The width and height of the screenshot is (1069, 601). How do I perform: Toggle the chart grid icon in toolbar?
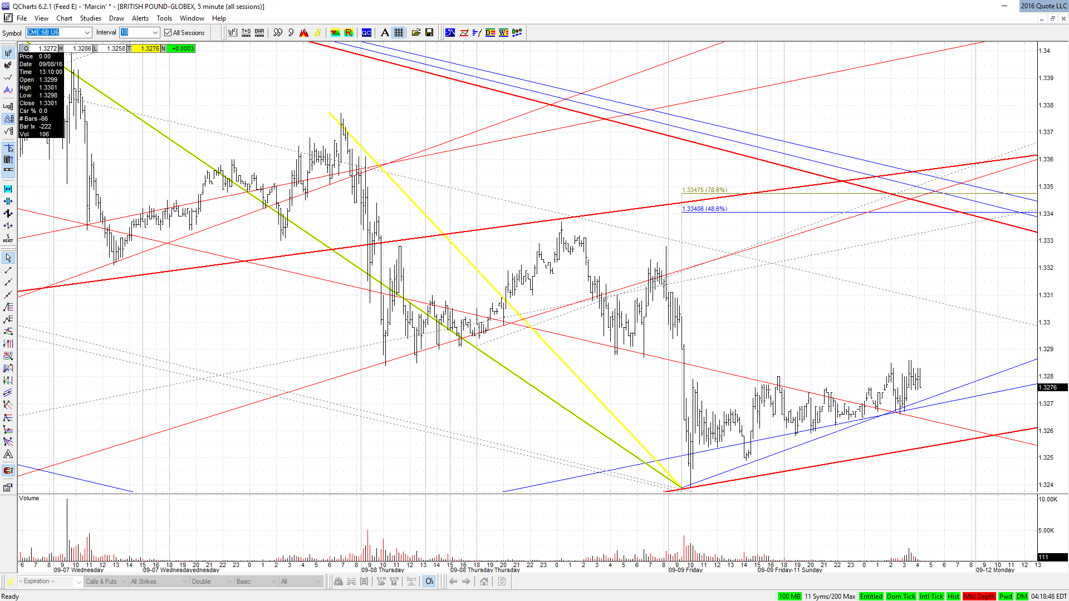(399, 33)
